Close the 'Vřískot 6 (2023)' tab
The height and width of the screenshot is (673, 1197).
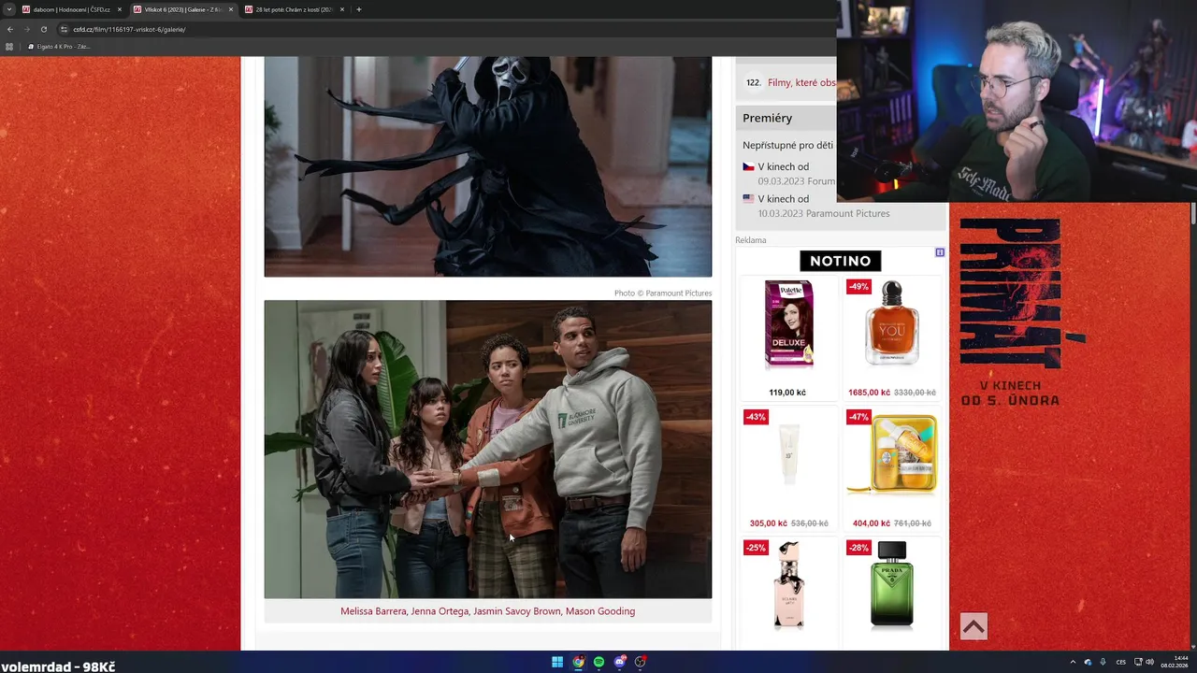click(231, 9)
